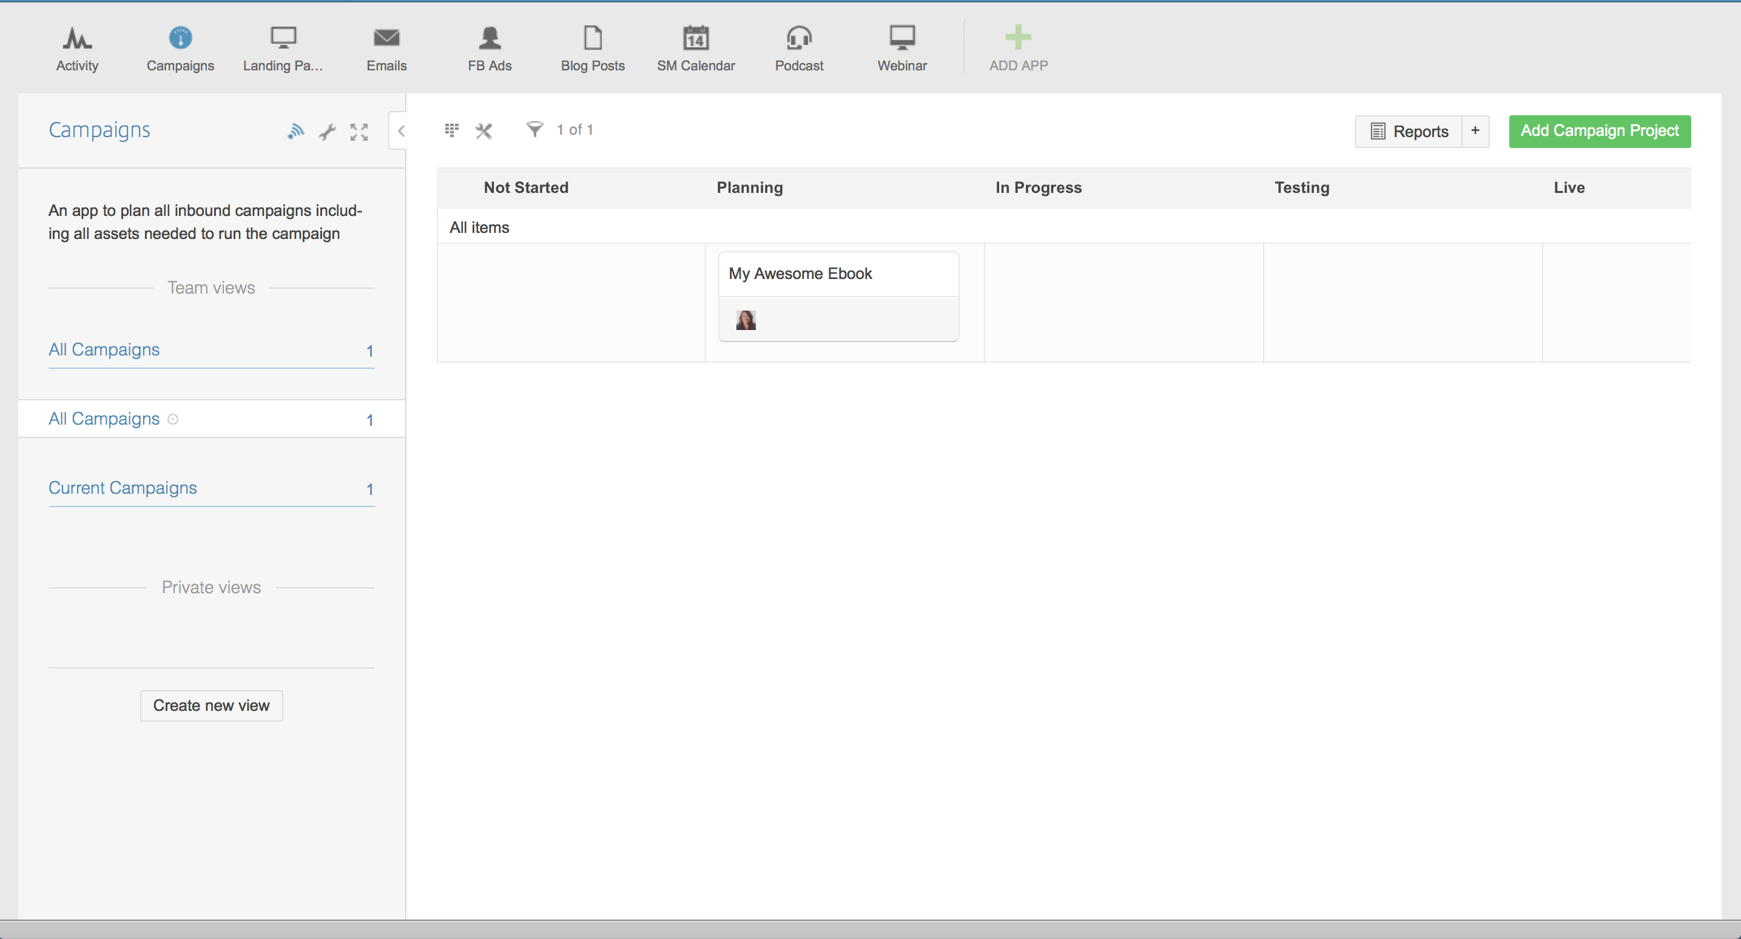Image resolution: width=1741 pixels, height=939 pixels.
Task: Open the Reports button
Action: [x=1409, y=131]
